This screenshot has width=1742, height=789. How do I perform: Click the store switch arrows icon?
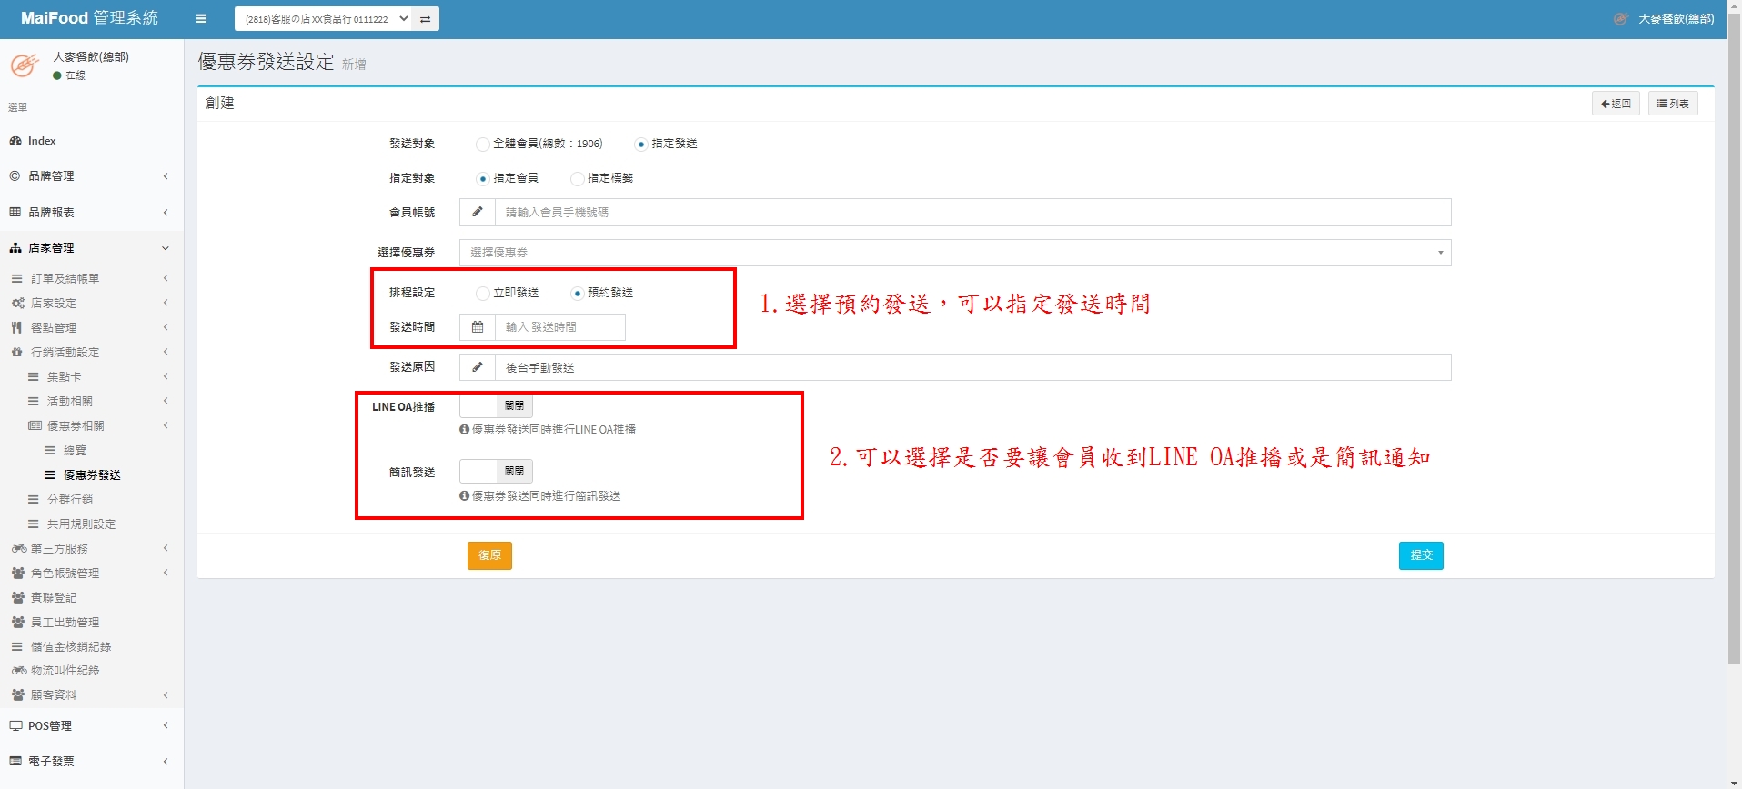[x=425, y=19]
